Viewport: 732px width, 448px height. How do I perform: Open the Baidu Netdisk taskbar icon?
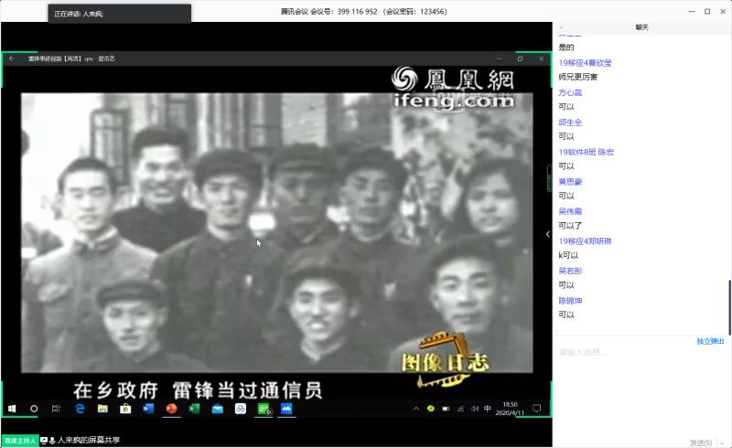pyautogui.click(x=241, y=409)
